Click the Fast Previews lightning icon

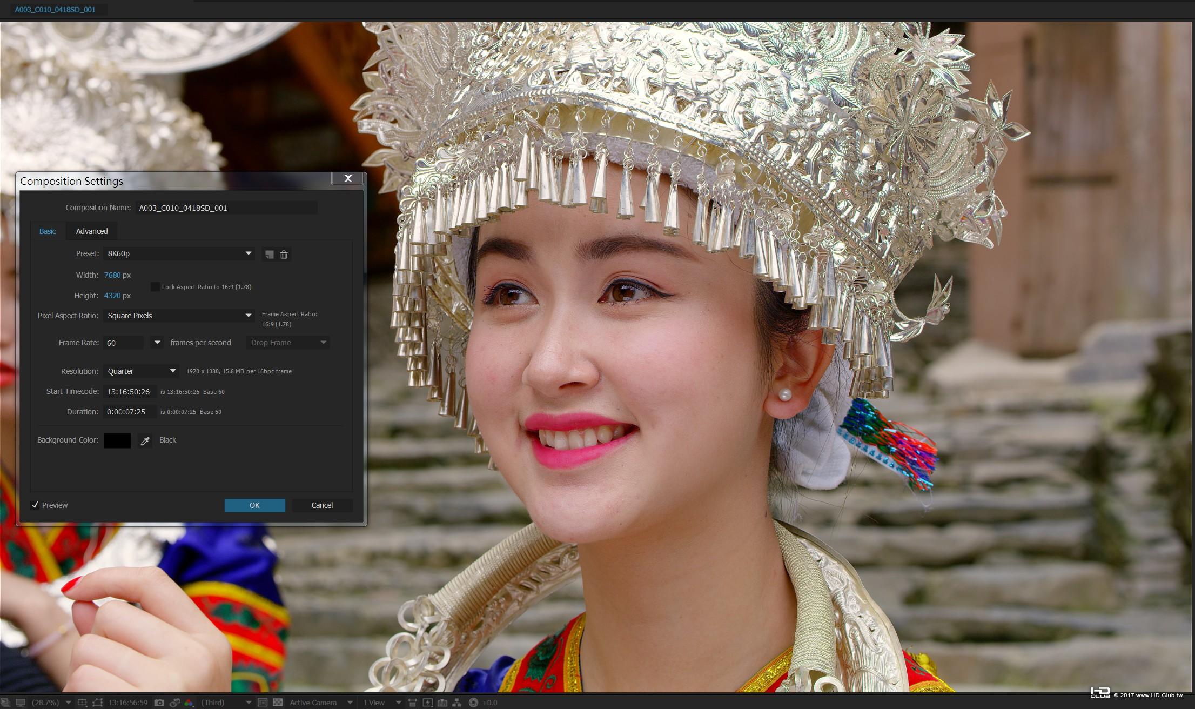(427, 703)
